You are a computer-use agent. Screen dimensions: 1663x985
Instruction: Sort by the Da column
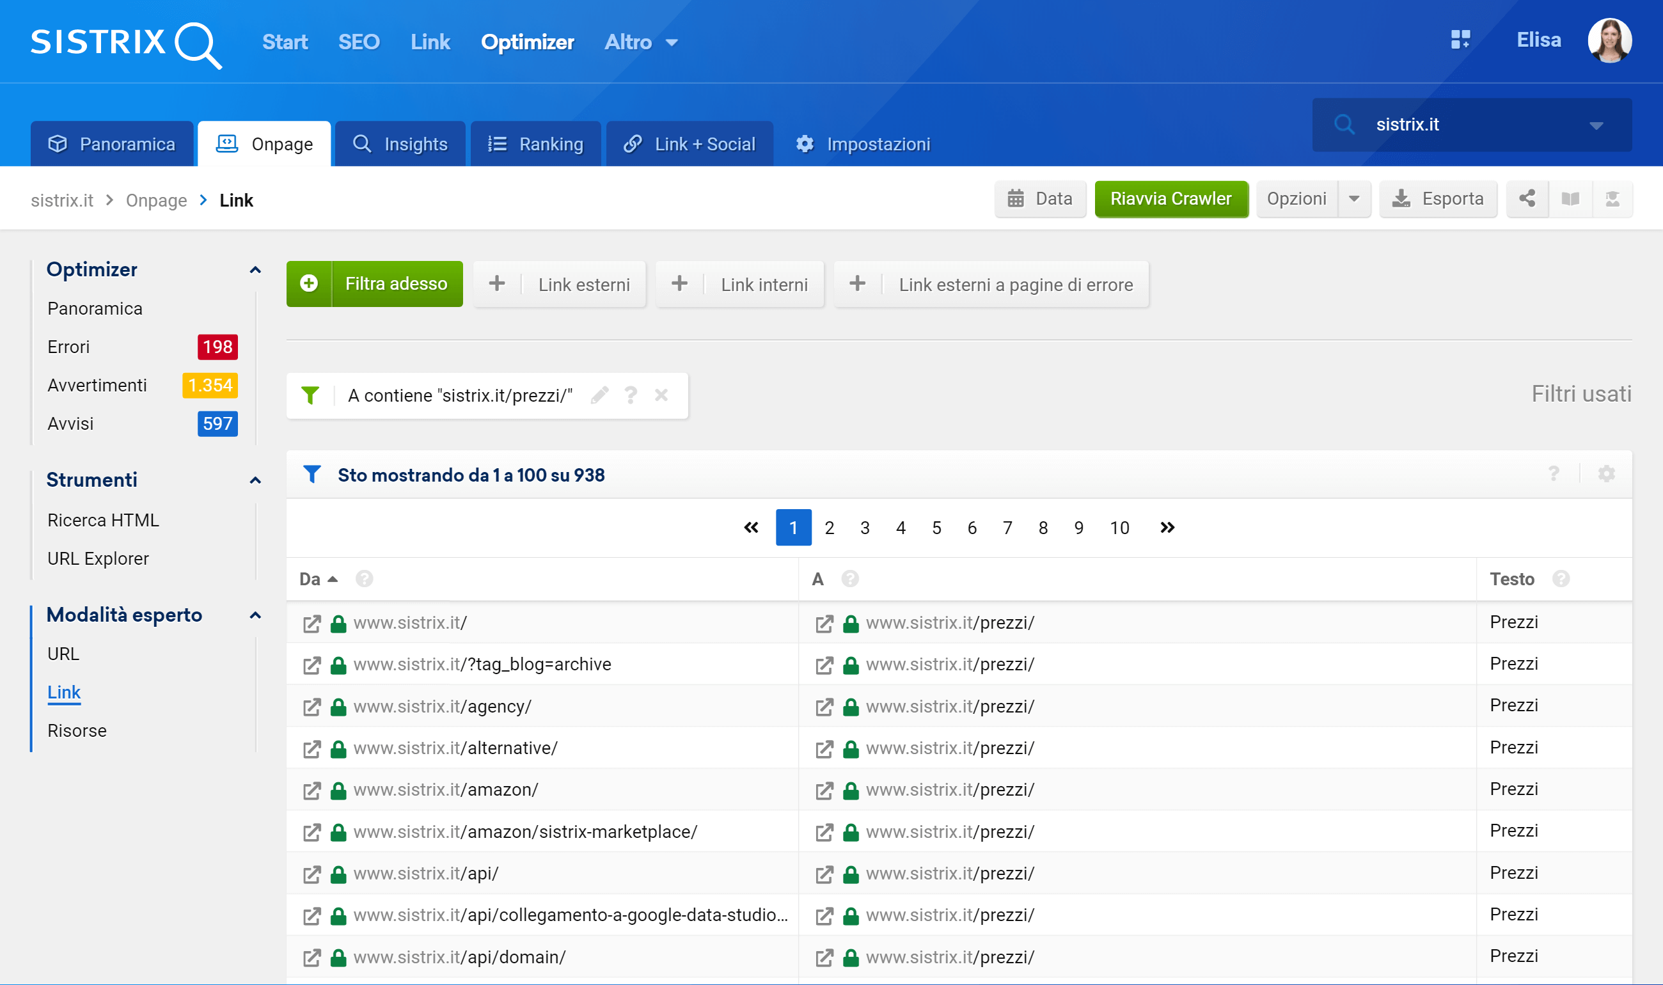click(319, 579)
